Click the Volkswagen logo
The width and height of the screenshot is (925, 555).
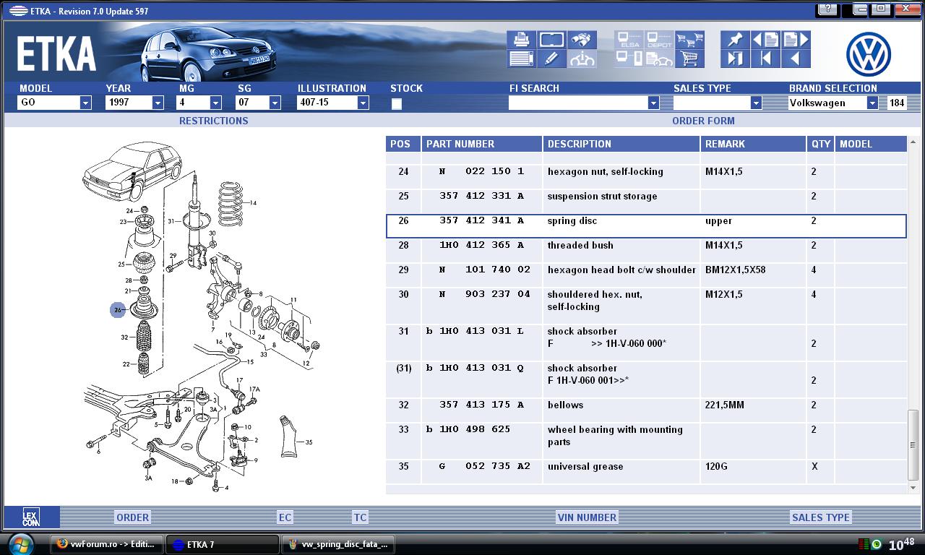tap(868, 54)
